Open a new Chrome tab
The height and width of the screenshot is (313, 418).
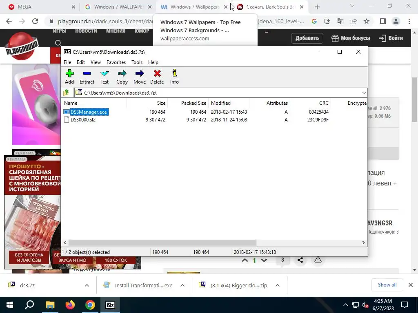317,7
